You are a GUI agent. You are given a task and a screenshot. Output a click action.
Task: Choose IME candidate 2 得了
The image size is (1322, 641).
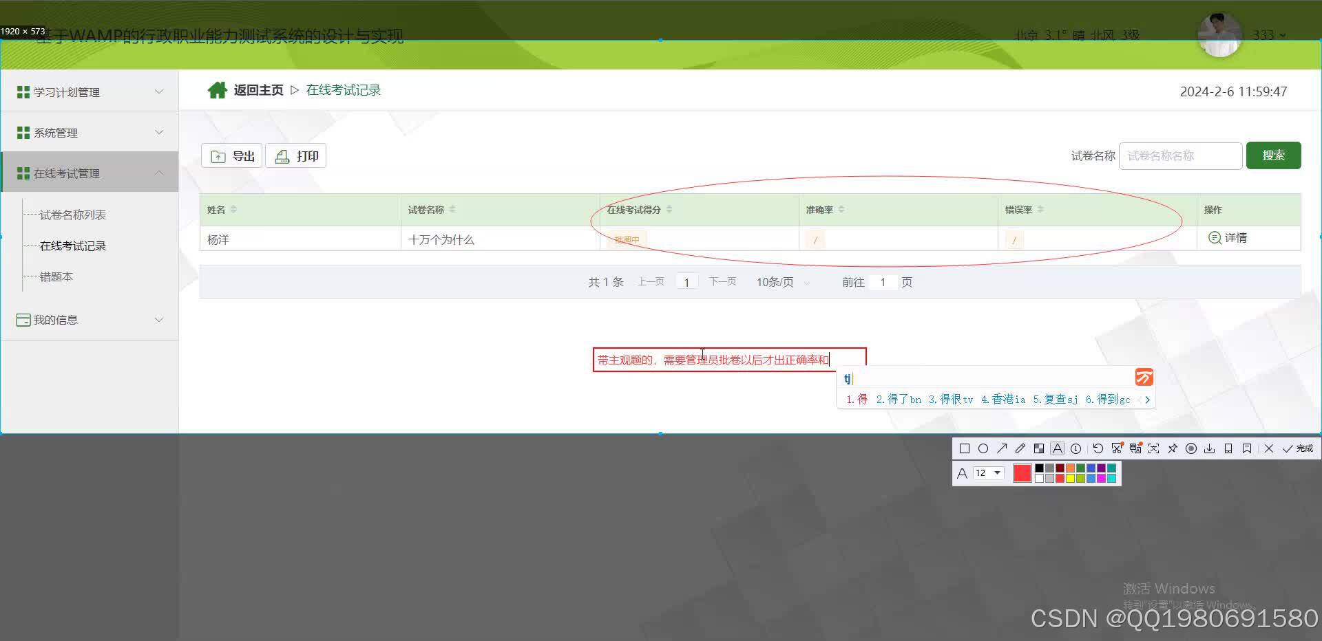(x=899, y=399)
